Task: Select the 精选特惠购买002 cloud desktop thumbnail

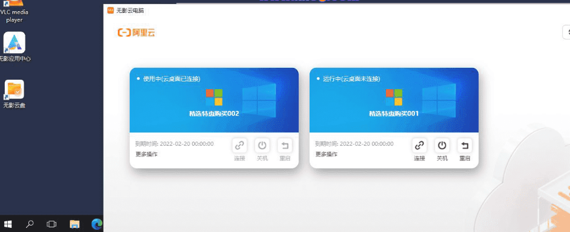Action: [214, 100]
